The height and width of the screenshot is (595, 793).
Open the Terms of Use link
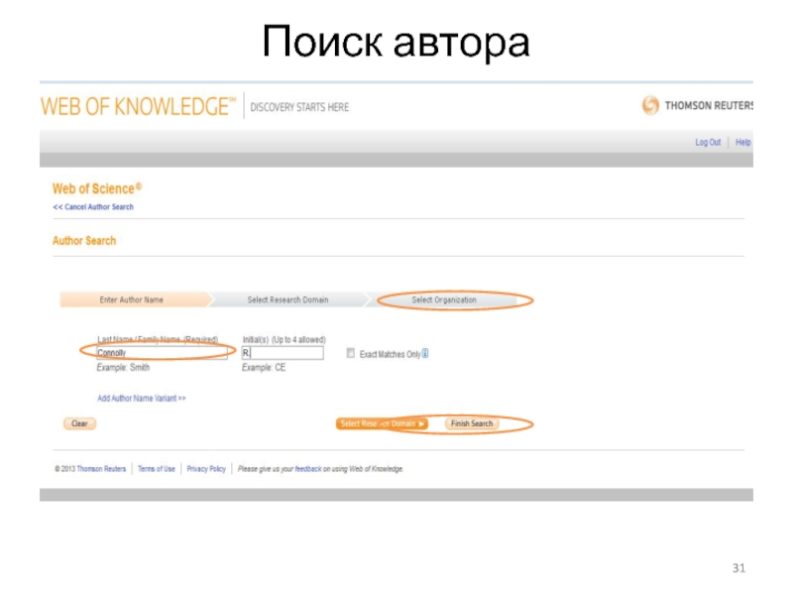tap(157, 468)
